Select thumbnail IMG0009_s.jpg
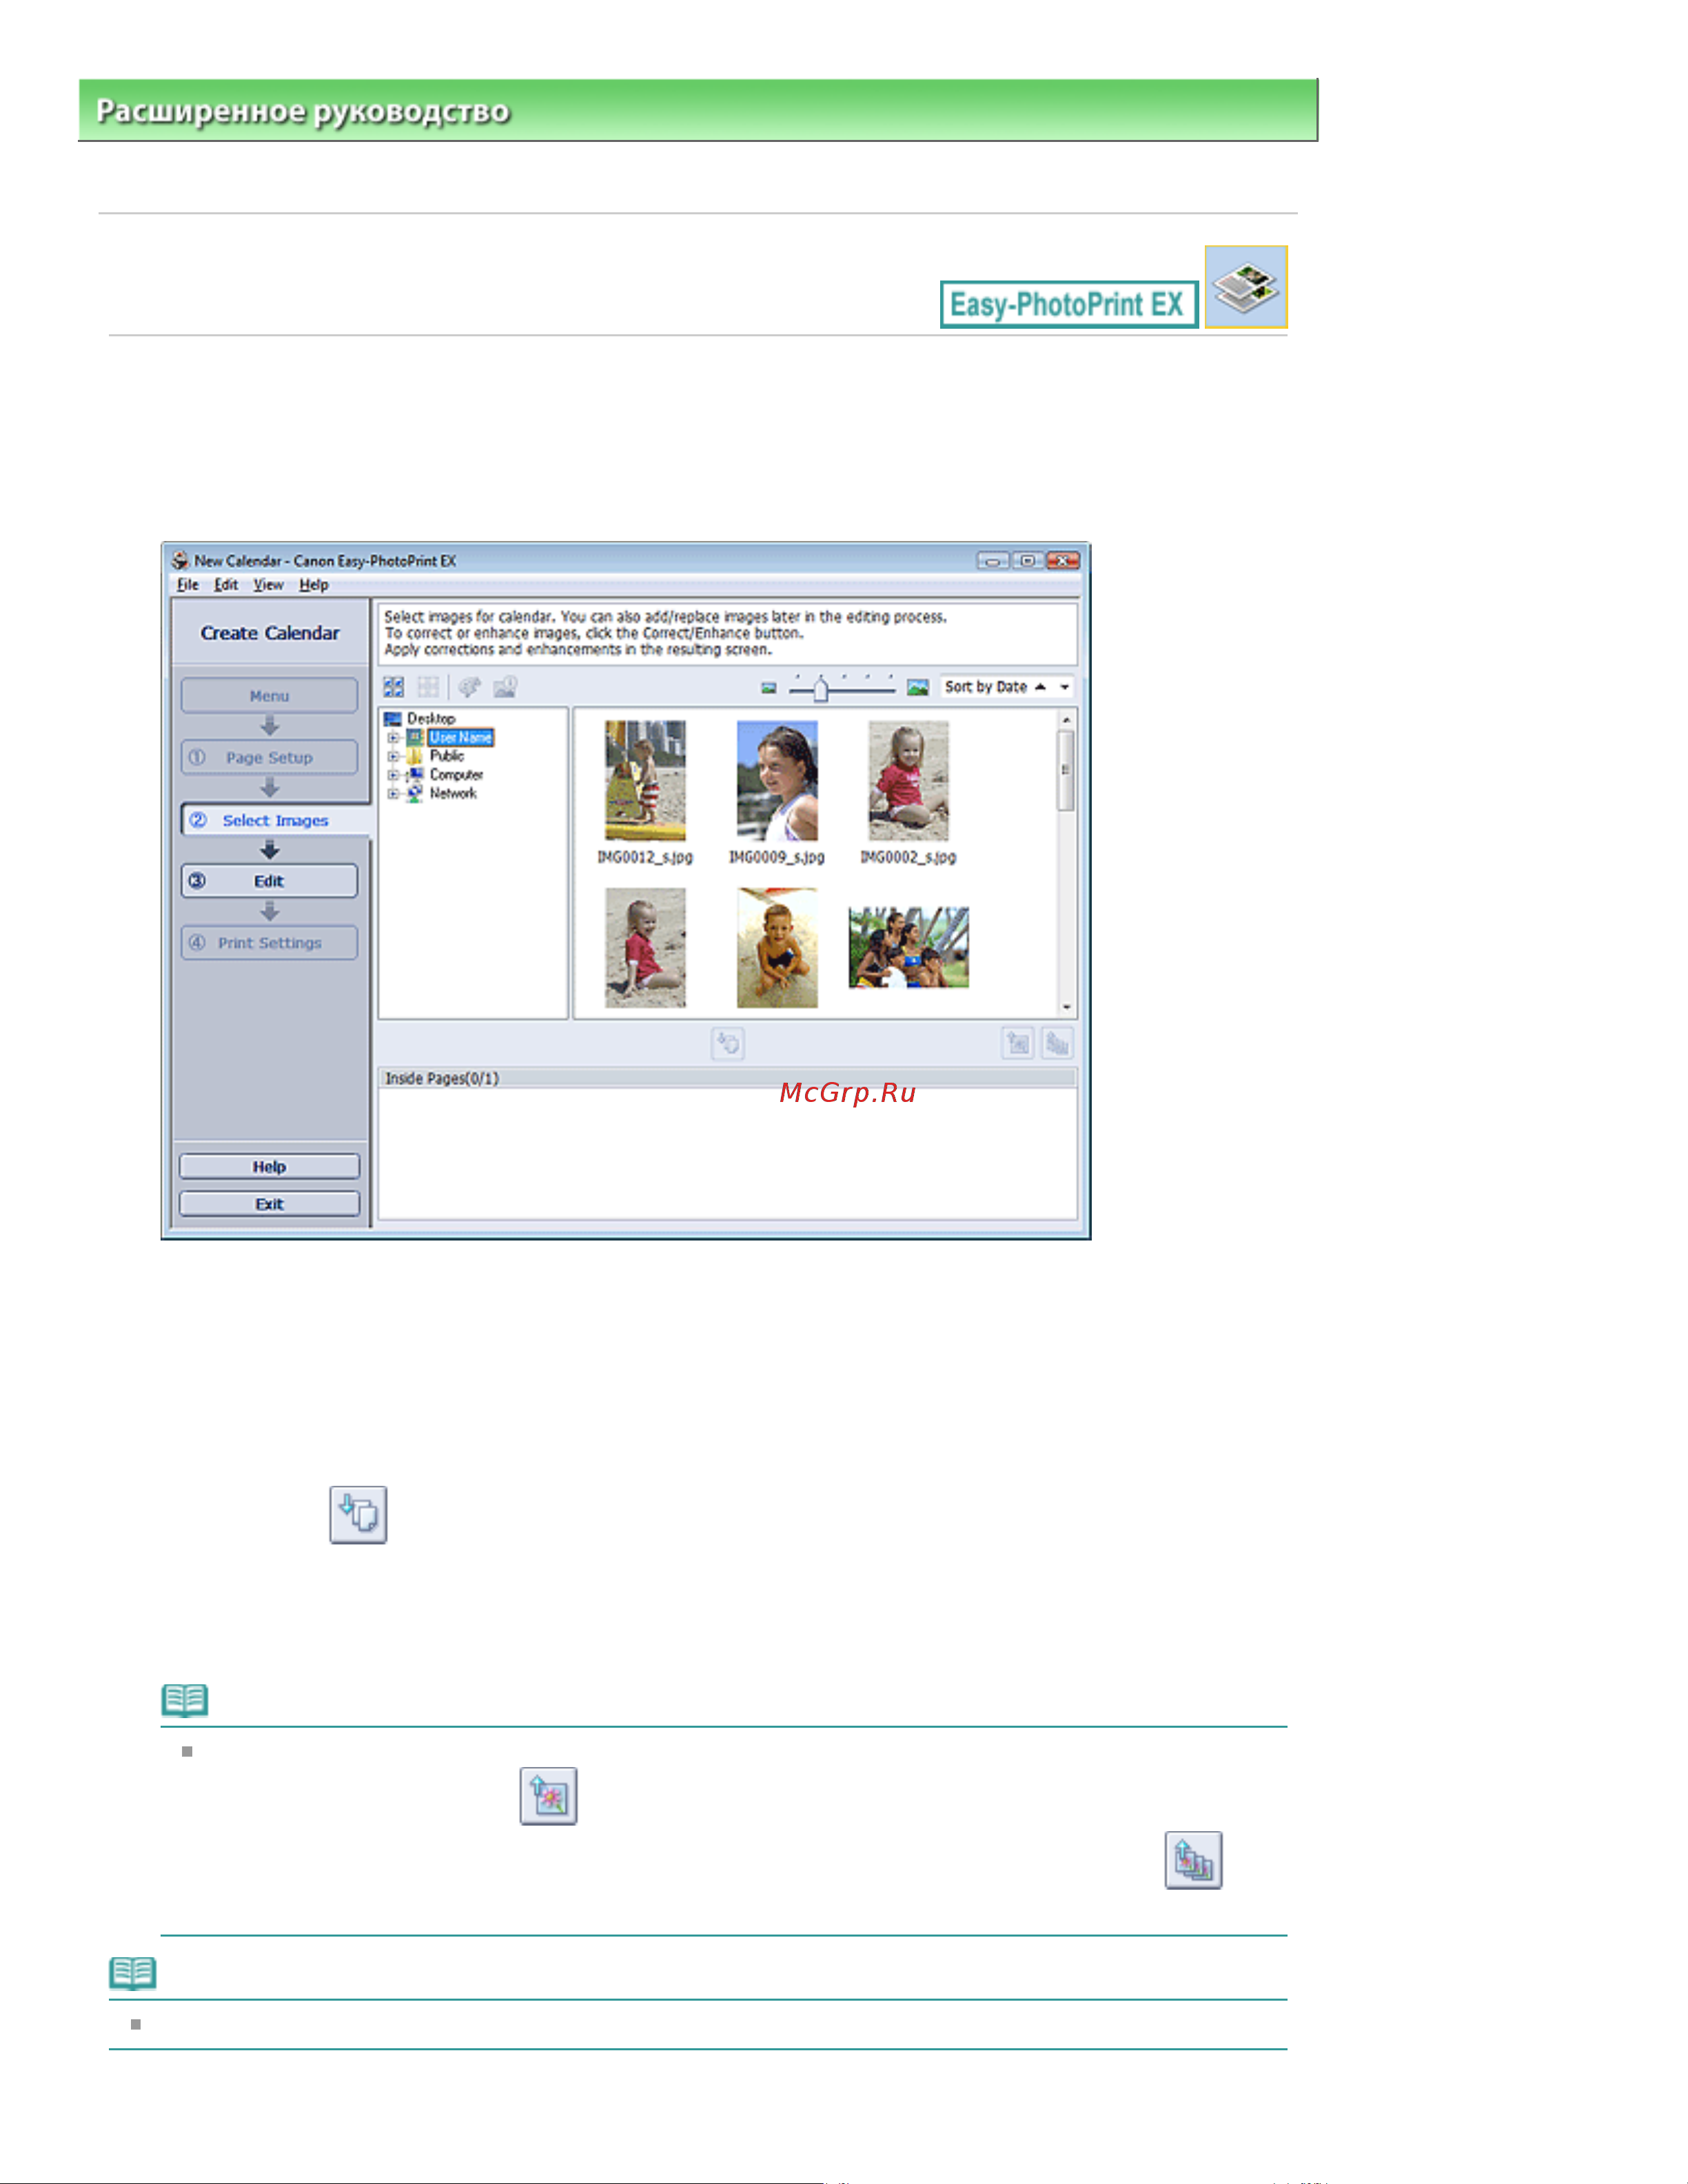The width and height of the screenshot is (1688, 2184). click(777, 781)
